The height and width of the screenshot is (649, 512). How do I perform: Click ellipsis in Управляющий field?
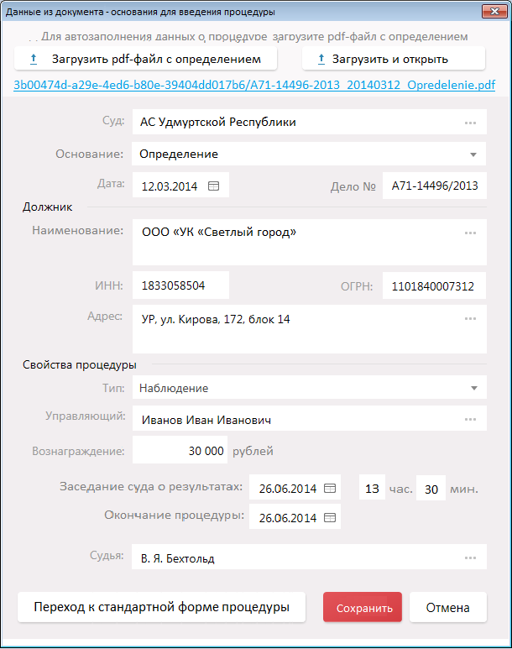470,418
